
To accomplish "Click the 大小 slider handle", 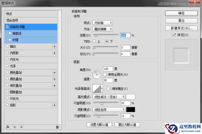I will click(x=94, y=48).
